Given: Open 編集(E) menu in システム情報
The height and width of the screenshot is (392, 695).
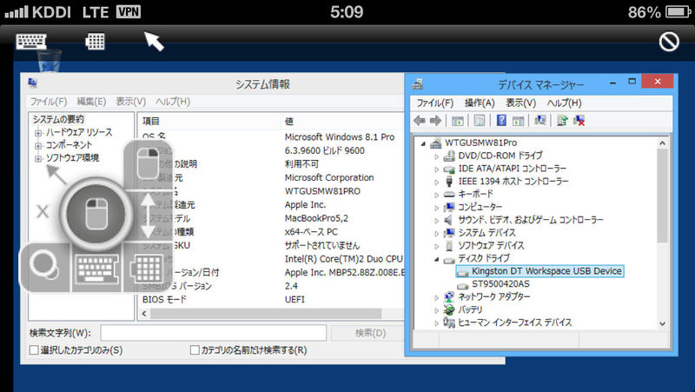Looking at the screenshot, I should (91, 102).
